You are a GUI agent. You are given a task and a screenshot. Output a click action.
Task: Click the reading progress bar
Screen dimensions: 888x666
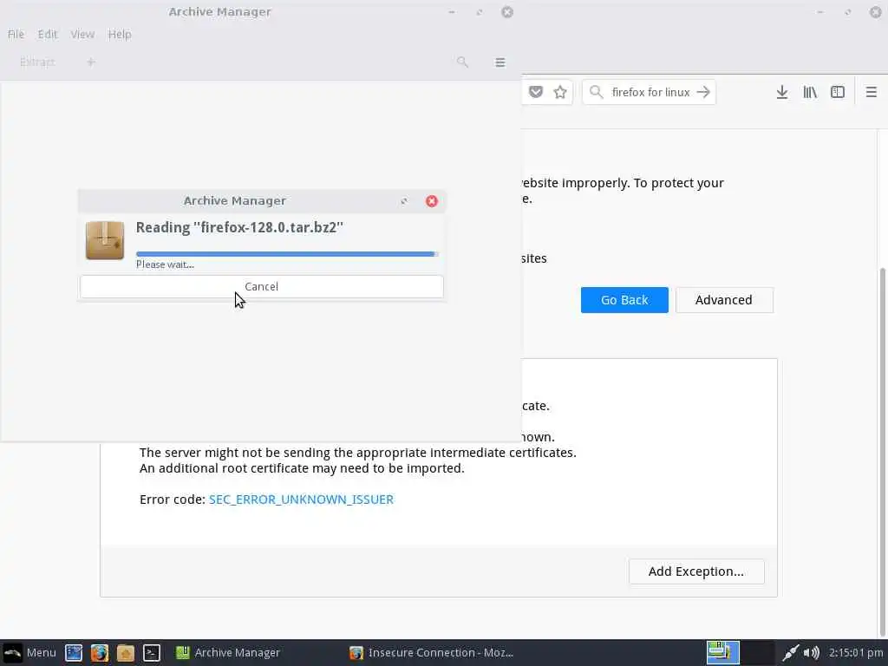(x=287, y=254)
